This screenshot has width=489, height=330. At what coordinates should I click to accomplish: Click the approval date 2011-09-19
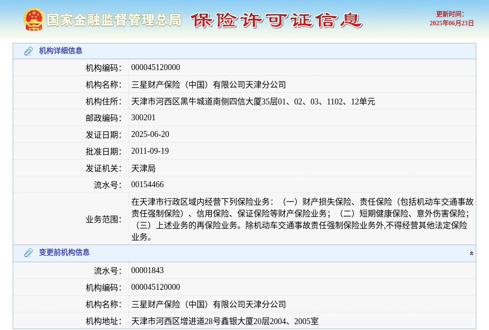coord(150,151)
